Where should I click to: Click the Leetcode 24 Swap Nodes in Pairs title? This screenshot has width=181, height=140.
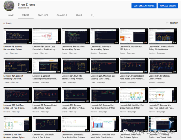point(132,77)
